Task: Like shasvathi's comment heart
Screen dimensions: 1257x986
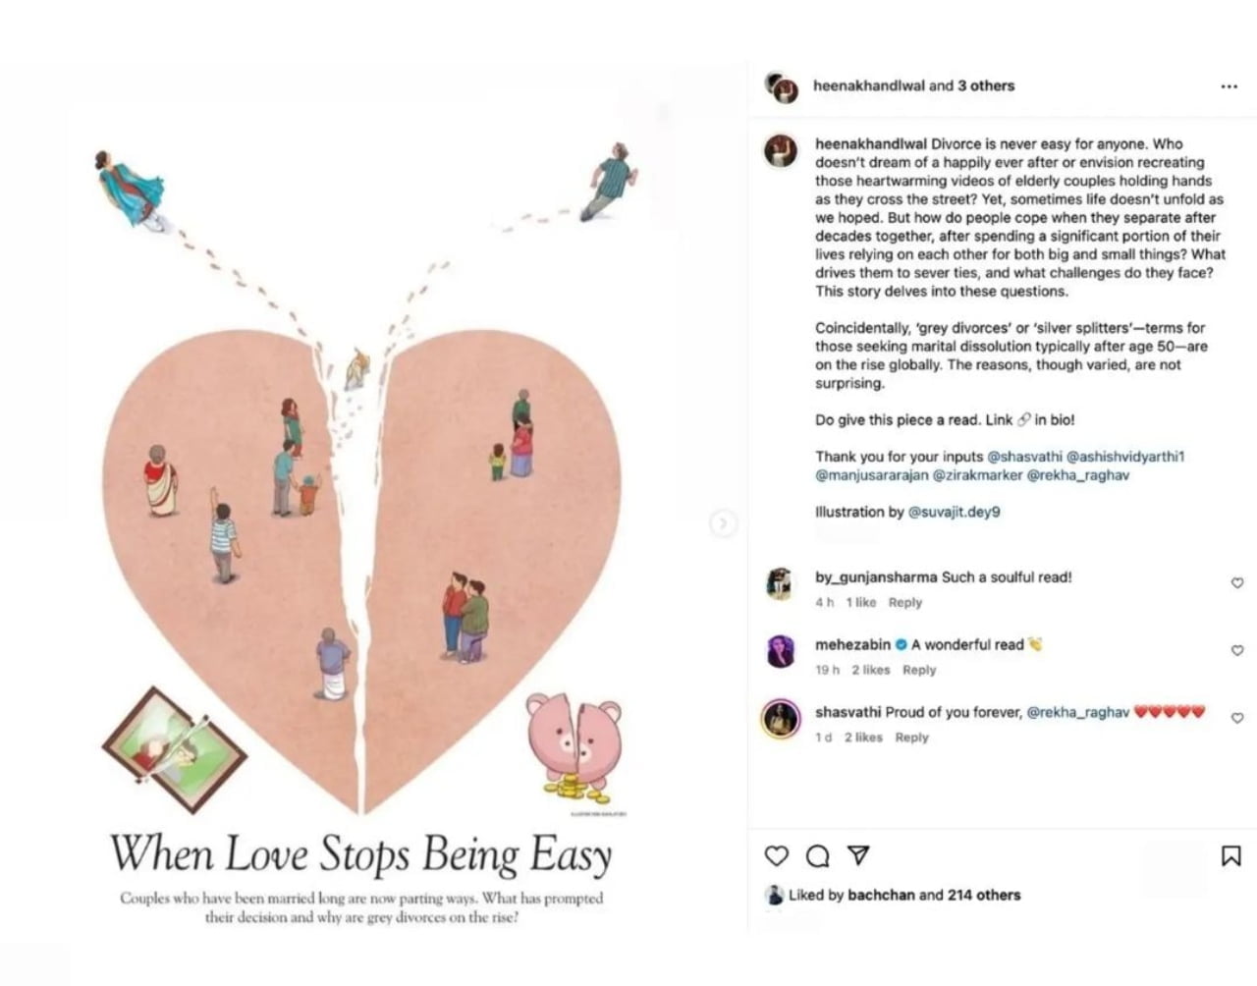Action: click(1237, 718)
